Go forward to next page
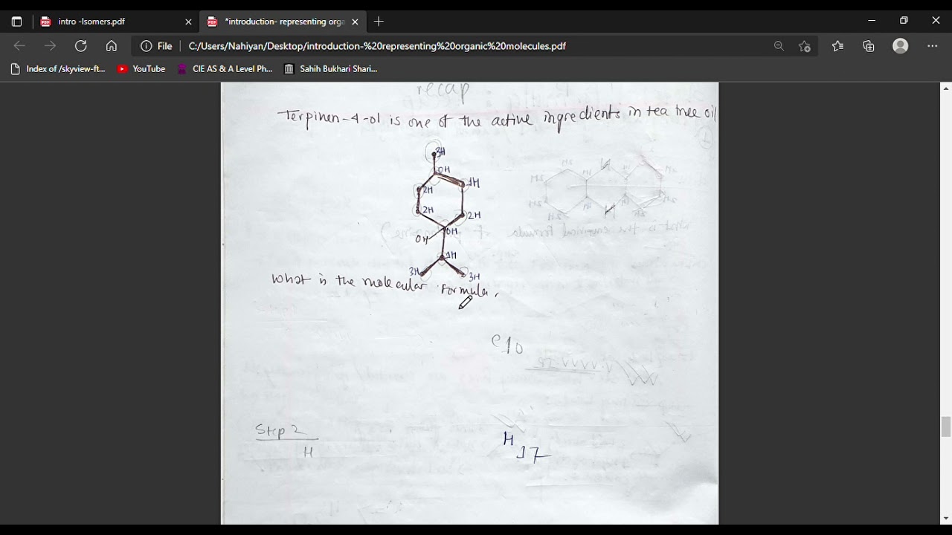The width and height of the screenshot is (952, 535). coord(50,46)
